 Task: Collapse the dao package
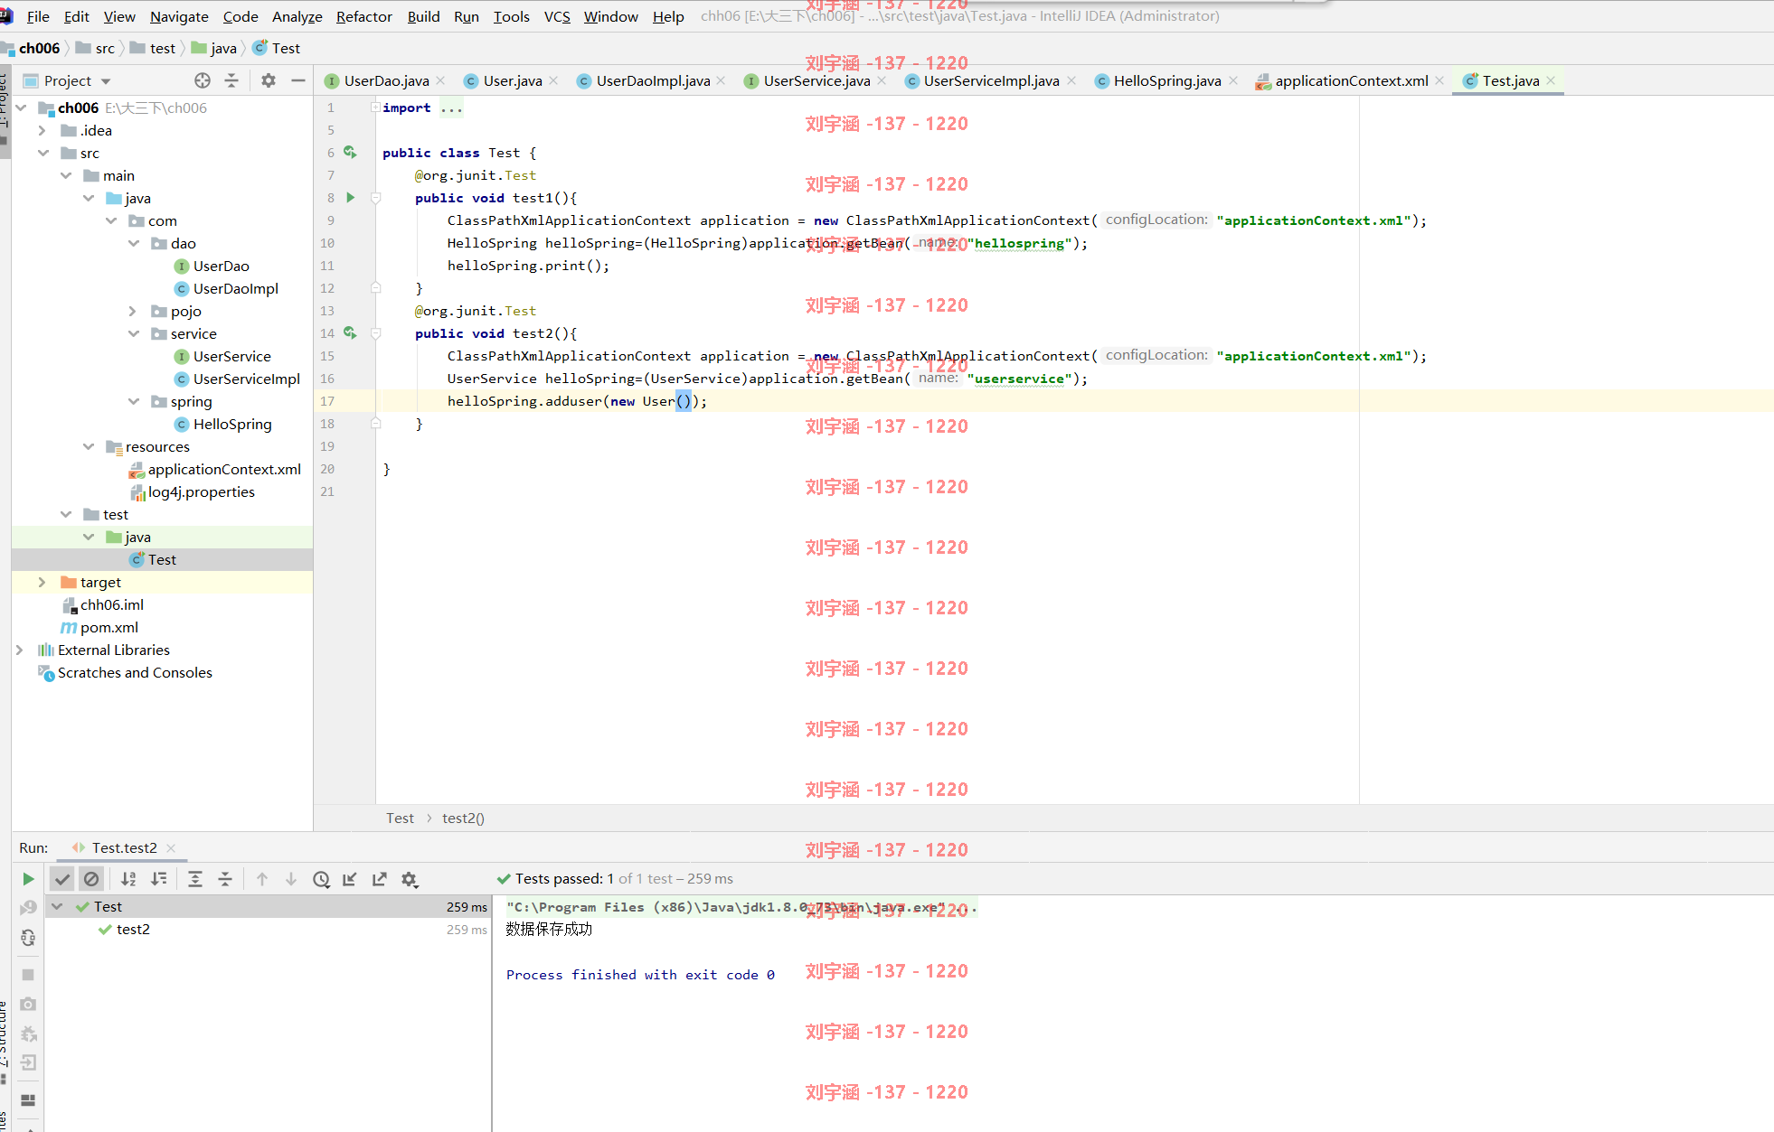(x=133, y=243)
